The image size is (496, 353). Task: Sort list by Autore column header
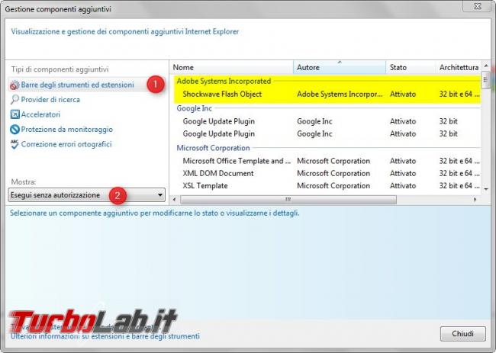coord(340,67)
